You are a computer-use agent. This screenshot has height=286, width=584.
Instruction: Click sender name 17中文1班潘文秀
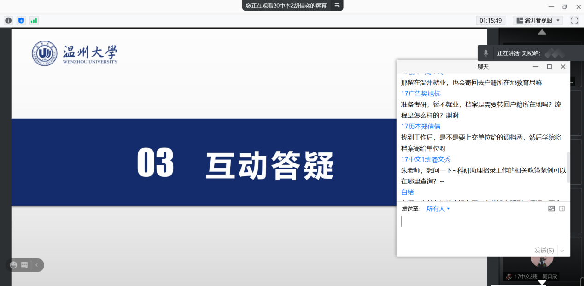[x=426, y=159]
